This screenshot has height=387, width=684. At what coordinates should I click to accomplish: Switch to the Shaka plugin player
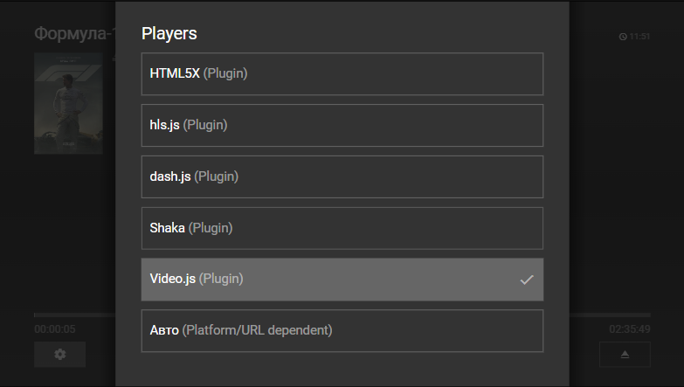coord(342,228)
